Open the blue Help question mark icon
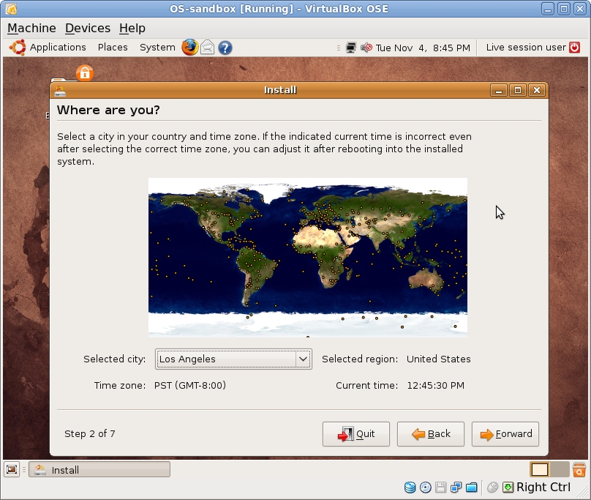 click(x=225, y=48)
